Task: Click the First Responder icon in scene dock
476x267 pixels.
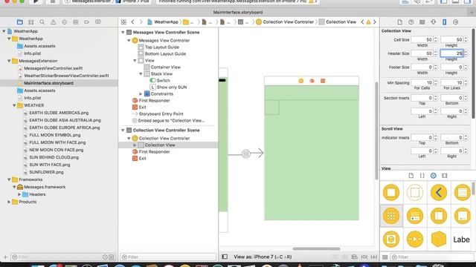Action: (312, 81)
